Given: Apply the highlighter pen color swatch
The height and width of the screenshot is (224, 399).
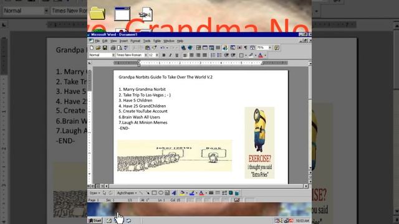Looking at the screenshot, I should [x=251, y=55].
